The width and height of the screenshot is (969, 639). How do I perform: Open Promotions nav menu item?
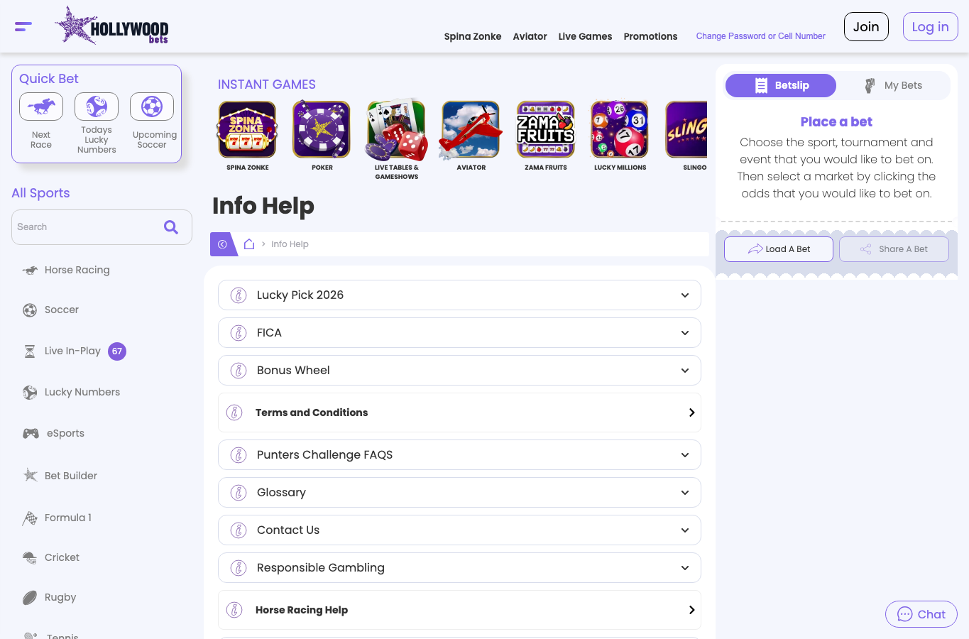tap(650, 36)
